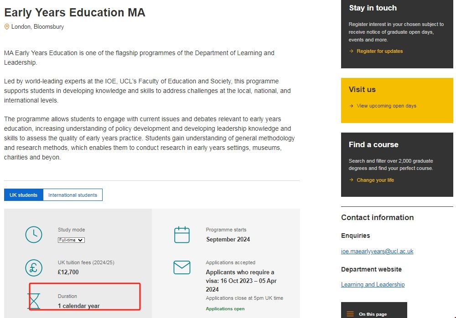Select the International students tab
Screen dimensions: 456x318
(73, 195)
